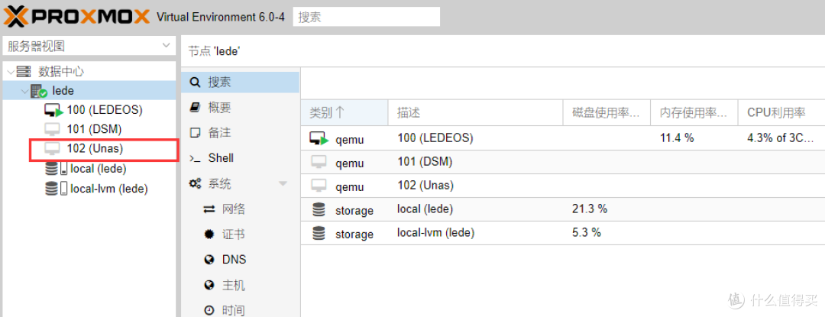Focus the top search box

pos(366,17)
